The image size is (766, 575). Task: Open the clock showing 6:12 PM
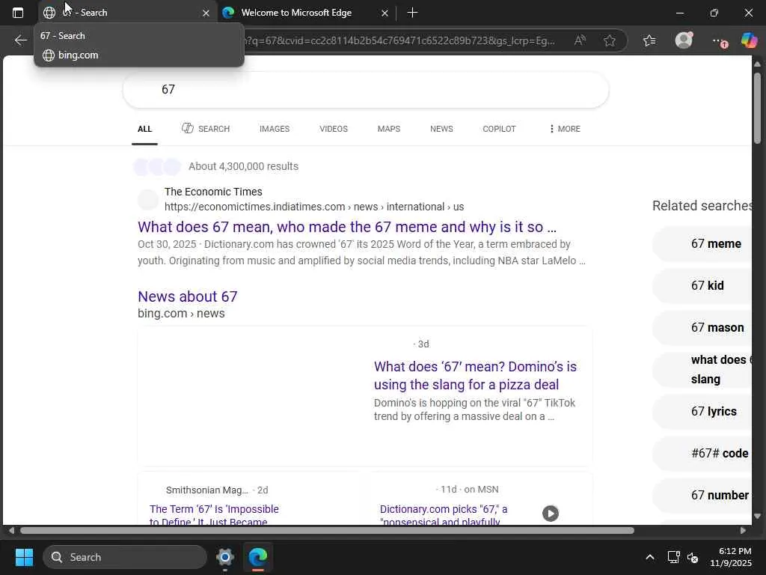pos(731,557)
